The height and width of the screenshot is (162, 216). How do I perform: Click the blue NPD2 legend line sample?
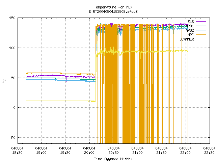pyautogui.click(x=201, y=30)
